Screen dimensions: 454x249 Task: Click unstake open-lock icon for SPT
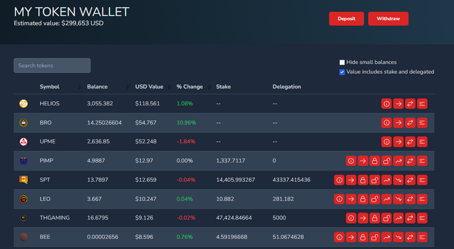(x=375, y=180)
